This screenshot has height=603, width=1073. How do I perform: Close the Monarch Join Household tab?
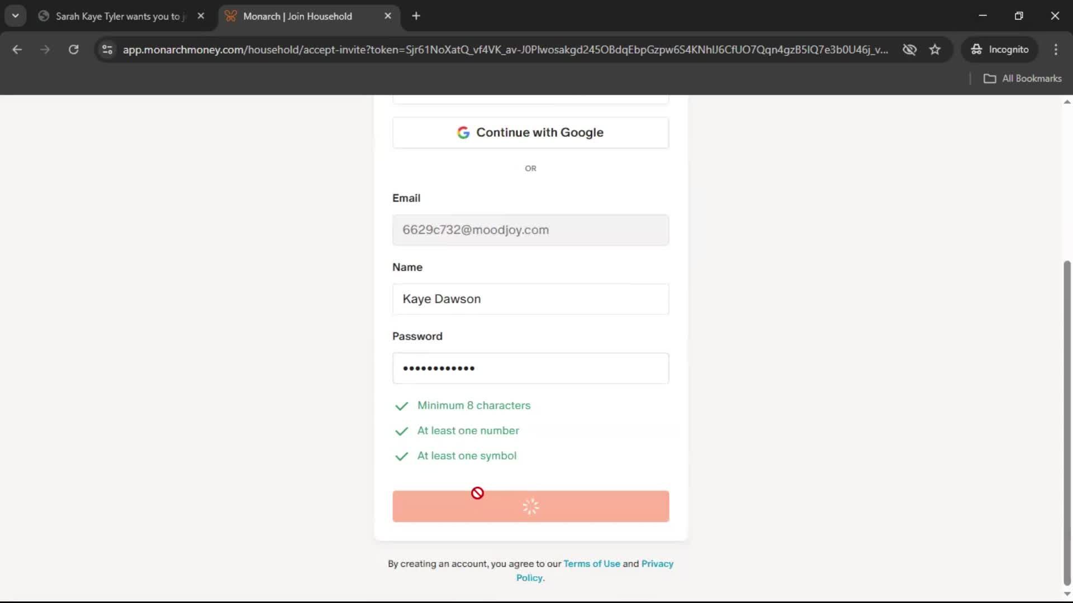(388, 16)
